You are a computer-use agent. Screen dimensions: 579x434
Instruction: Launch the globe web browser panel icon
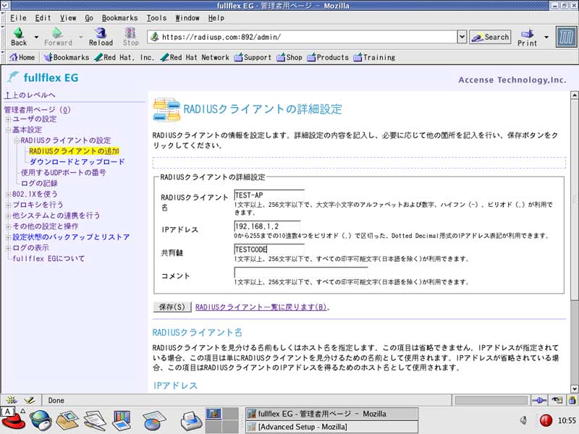point(41,420)
